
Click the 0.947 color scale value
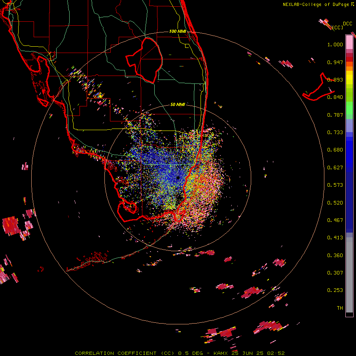335,62
